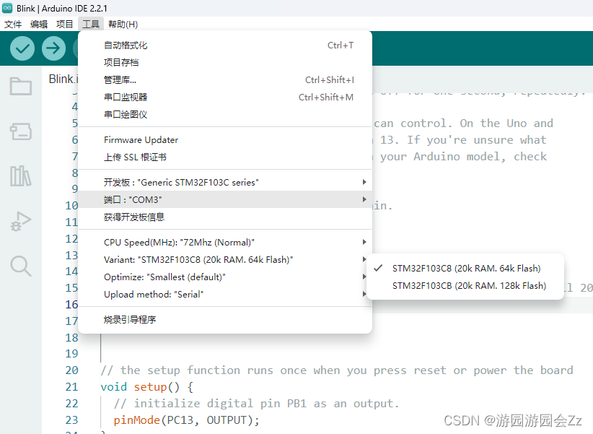593x434 pixels.
Task: Select STM32F103CB 128k Flash variant
Action: [465, 286]
